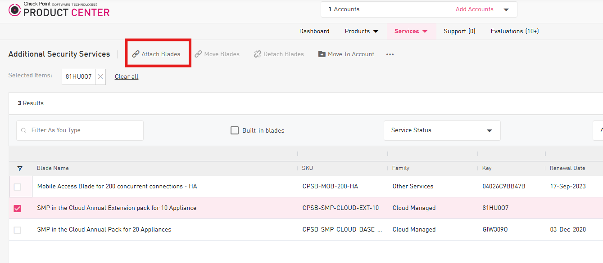The image size is (603, 263).
Task: Sort by Renewal Date column header
Action: pos(567,169)
